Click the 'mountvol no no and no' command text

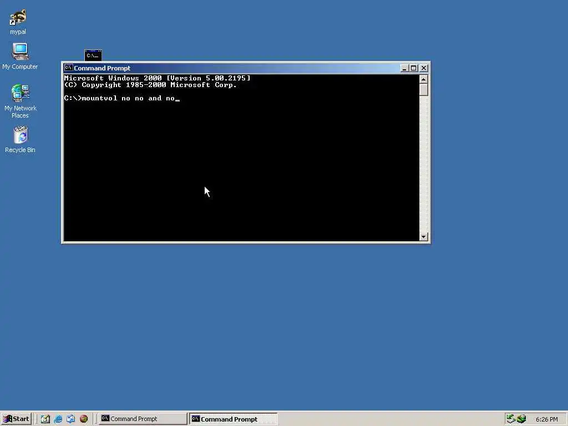tap(128, 98)
